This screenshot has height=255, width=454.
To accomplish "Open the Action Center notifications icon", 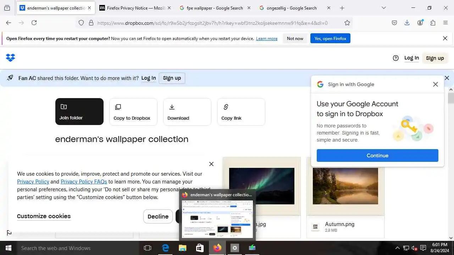I will [423, 248].
